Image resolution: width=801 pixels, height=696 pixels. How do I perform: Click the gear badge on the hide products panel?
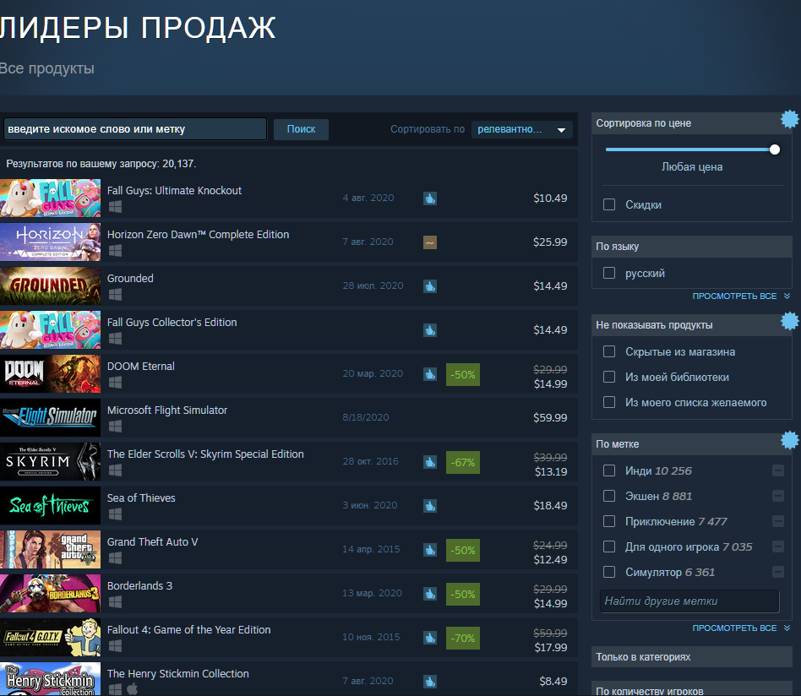(790, 321)
